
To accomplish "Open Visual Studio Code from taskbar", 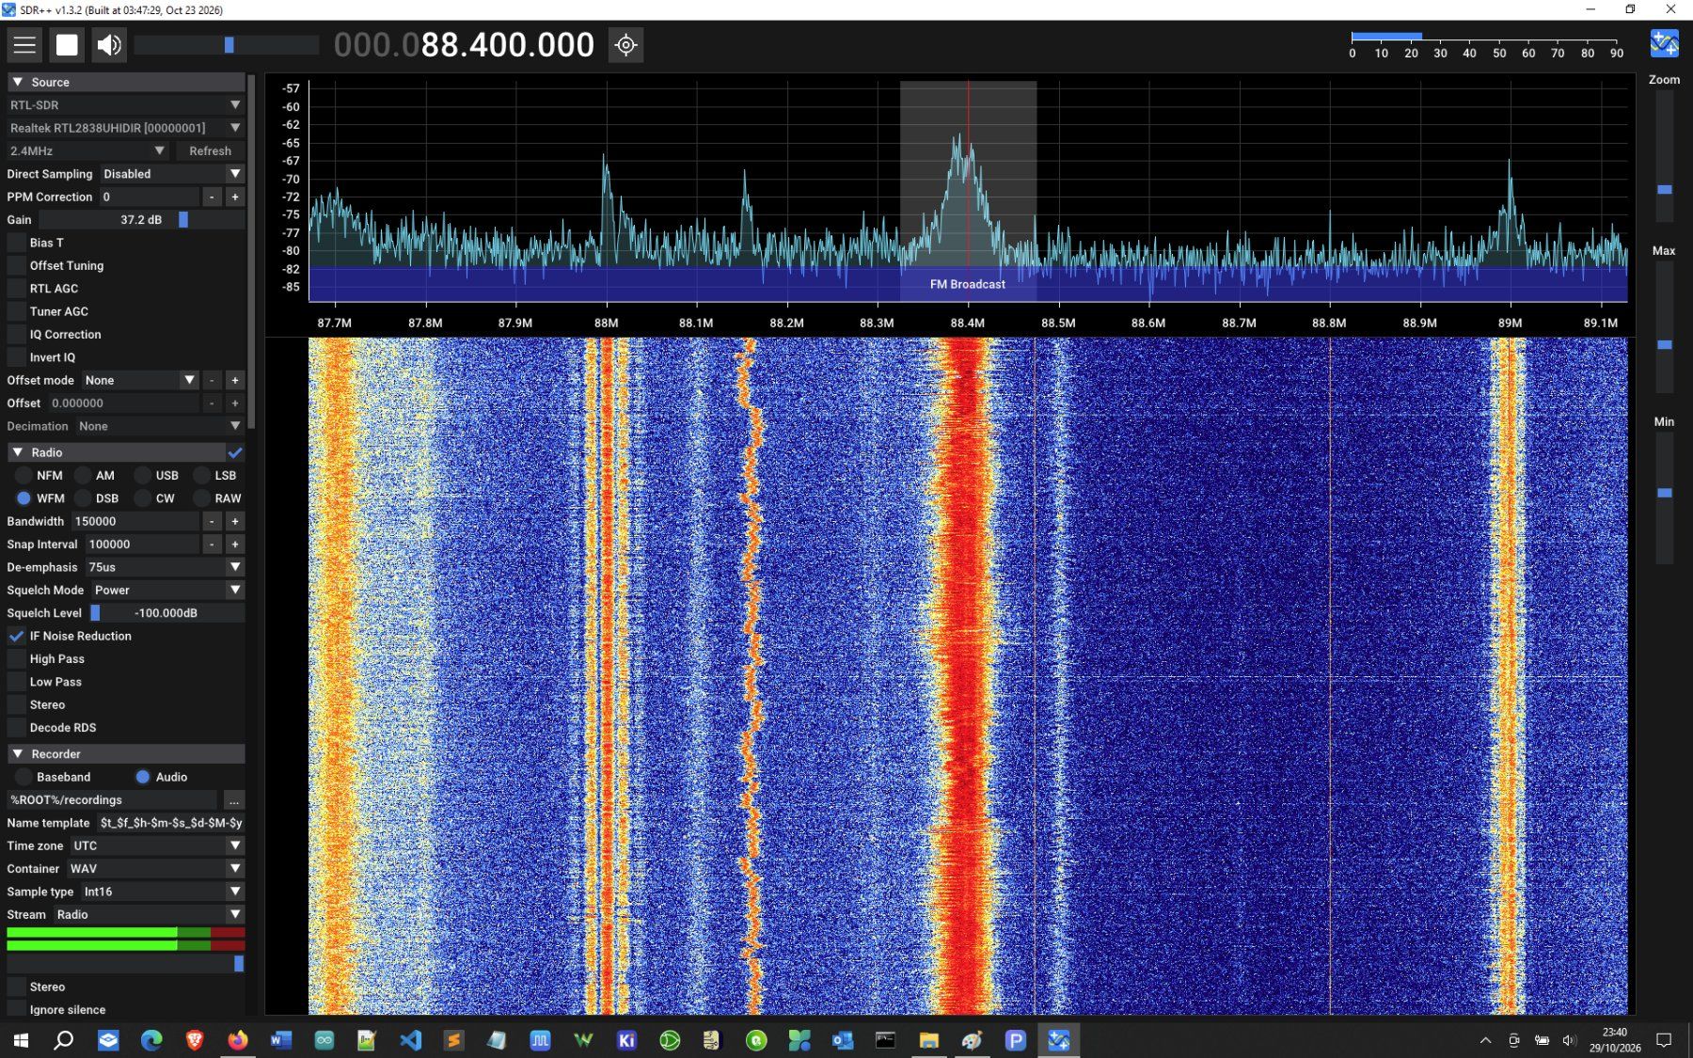I will point(410,1039).
